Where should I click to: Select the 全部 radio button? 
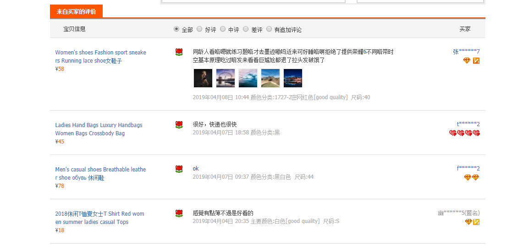(x=176, y=29)
